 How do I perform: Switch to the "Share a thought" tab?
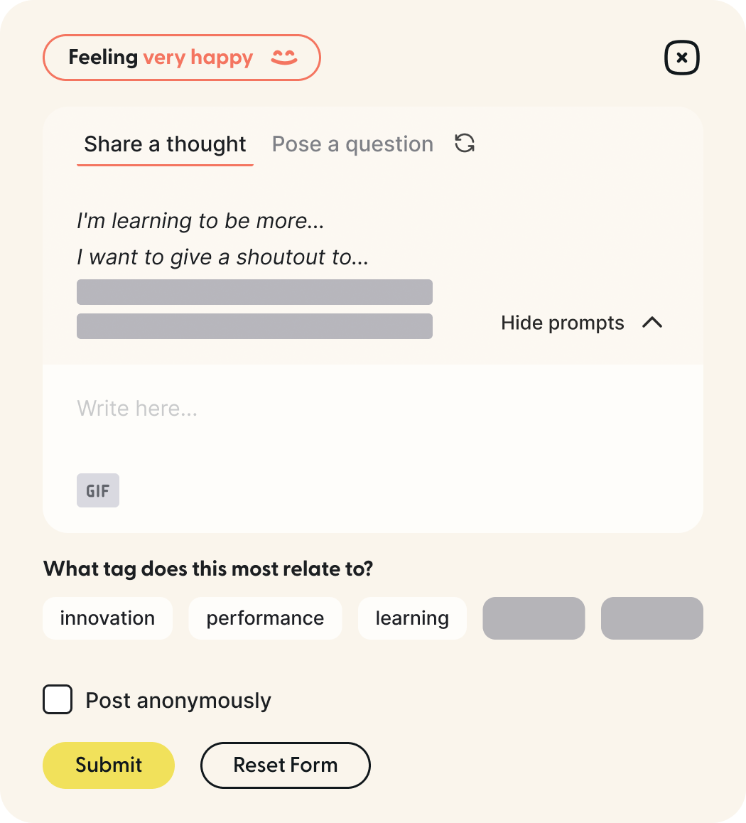click(x=165, y=144)
